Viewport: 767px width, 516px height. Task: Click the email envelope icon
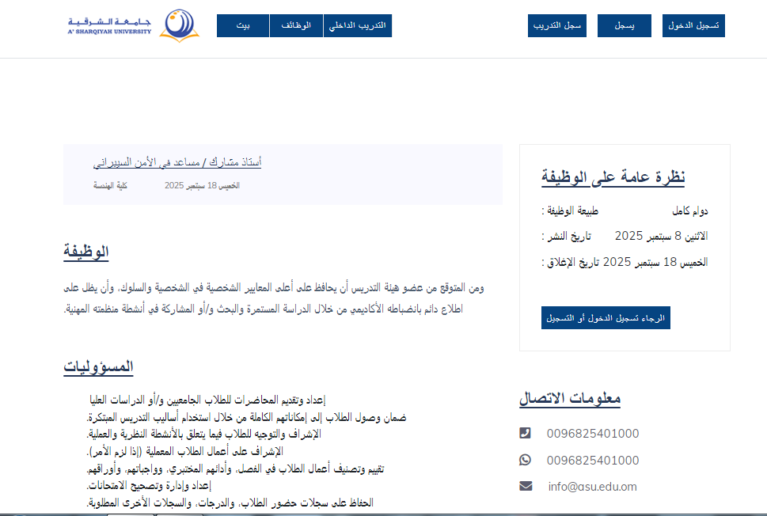coord(525,486)
